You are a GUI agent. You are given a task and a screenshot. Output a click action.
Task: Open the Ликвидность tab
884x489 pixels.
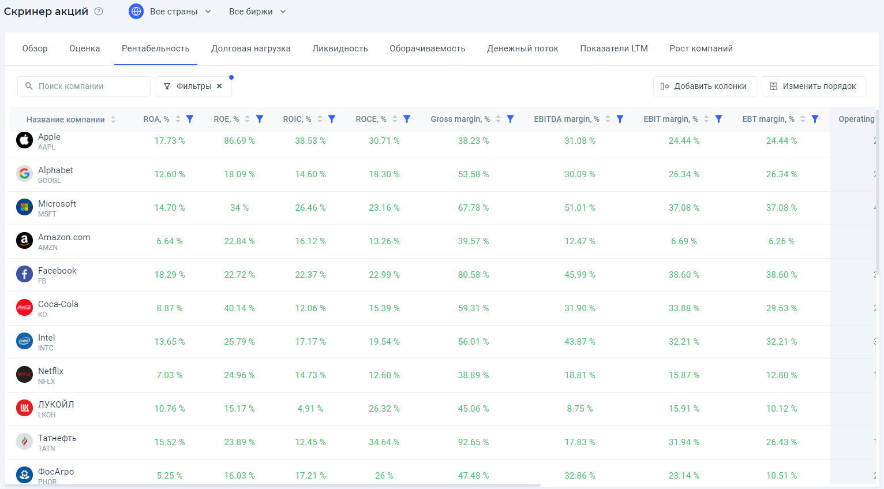(340, 48)
